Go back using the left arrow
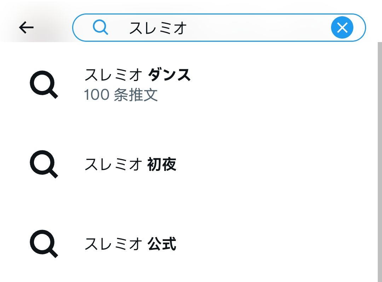Image resolution: width=382 pixels, height=282 pixels. (26, 27)
